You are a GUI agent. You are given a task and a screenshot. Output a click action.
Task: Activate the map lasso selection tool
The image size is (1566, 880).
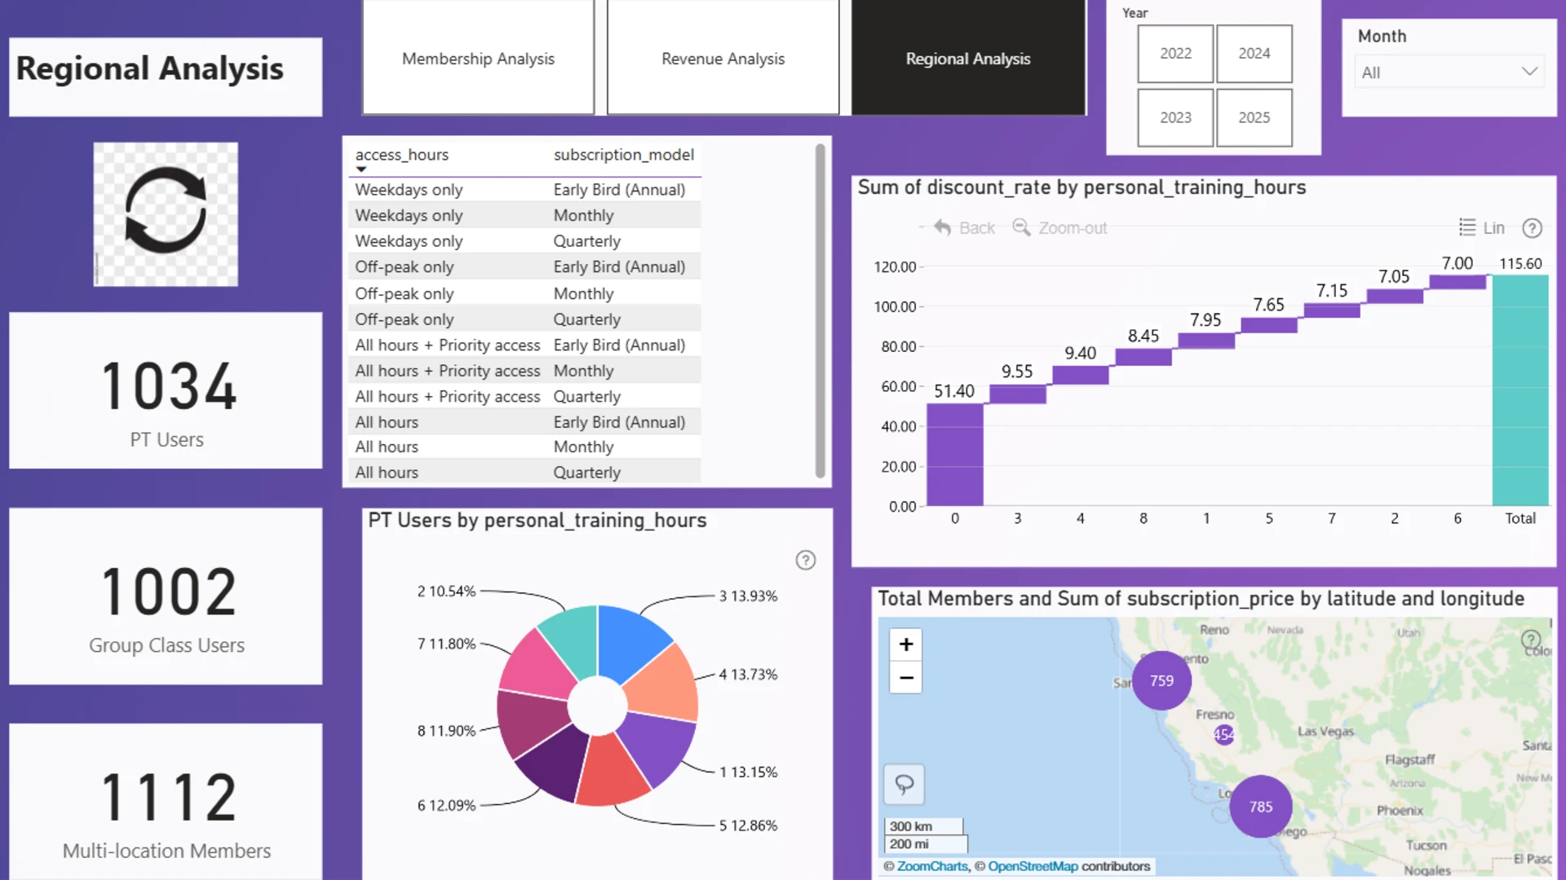(x=905, y=784)
